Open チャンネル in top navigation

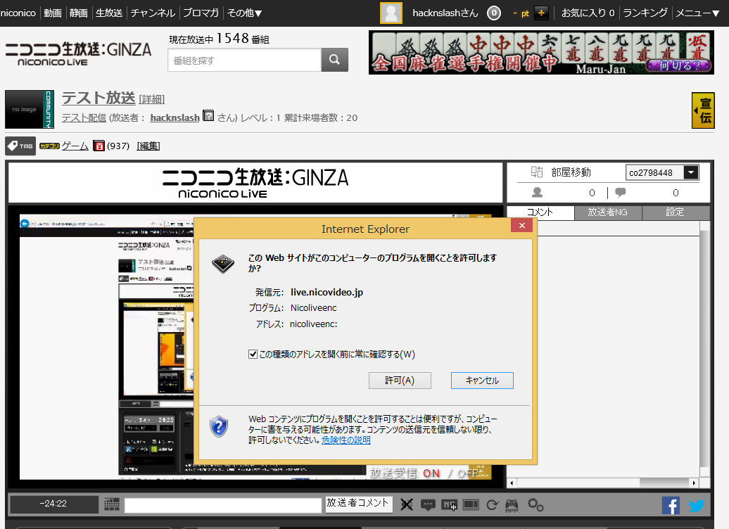pyautogui.click(x=153, y=13)
